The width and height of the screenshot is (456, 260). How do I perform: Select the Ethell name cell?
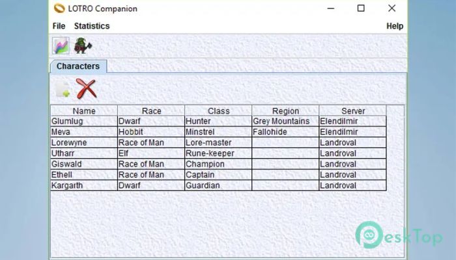point(84,175)
